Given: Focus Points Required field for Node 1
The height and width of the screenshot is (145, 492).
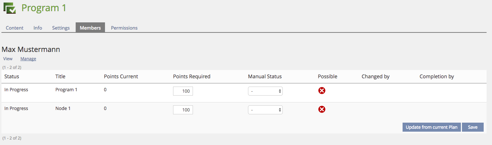Looking at the screenshot, I should pyautogui.click(x=183, y=110).
